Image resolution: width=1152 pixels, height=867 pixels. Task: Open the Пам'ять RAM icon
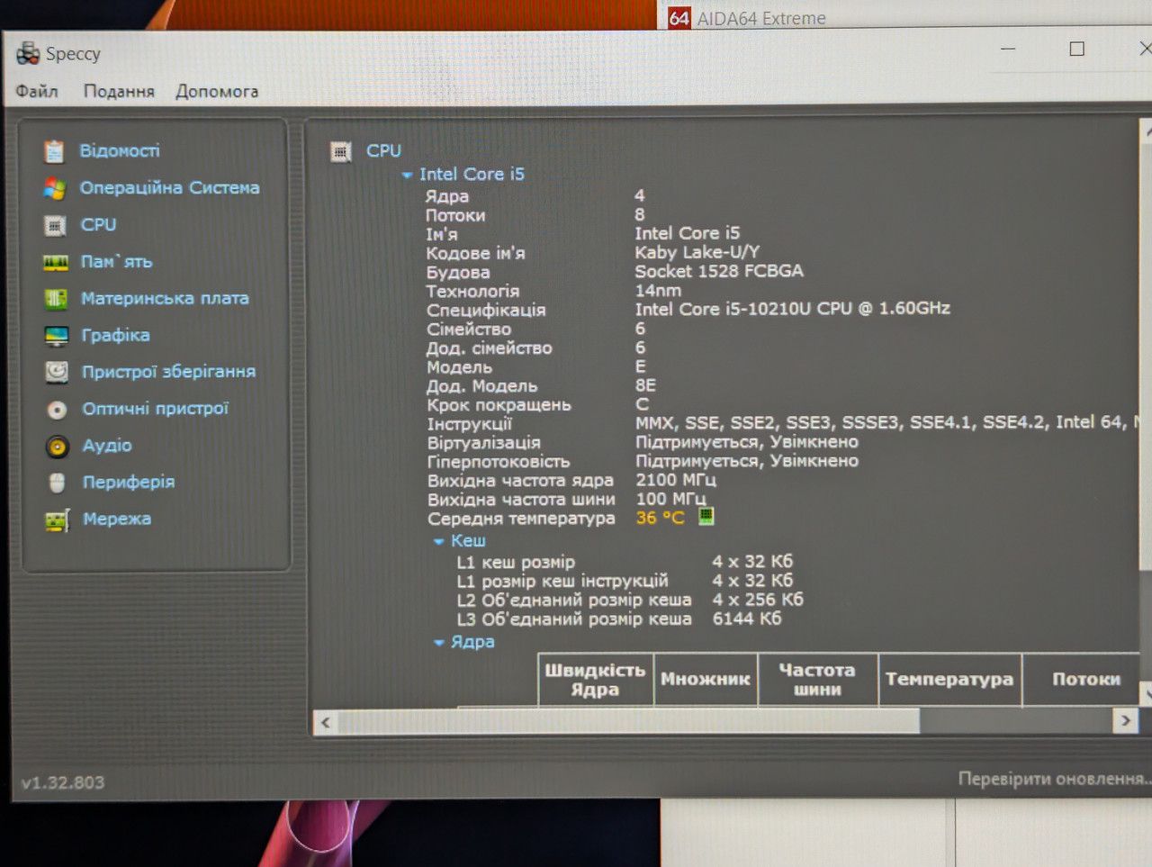click(56, 262)
